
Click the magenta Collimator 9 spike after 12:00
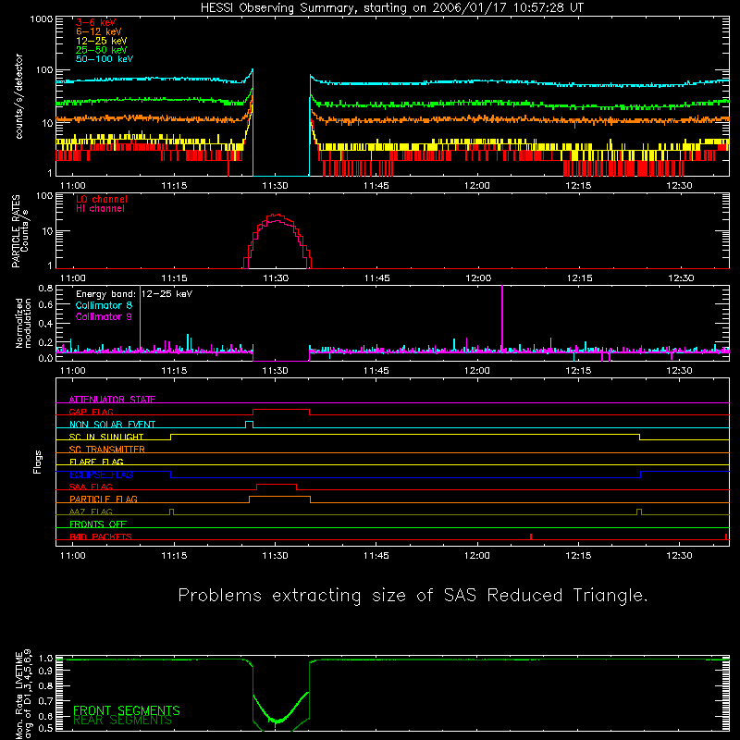click(x=502, y=316)
